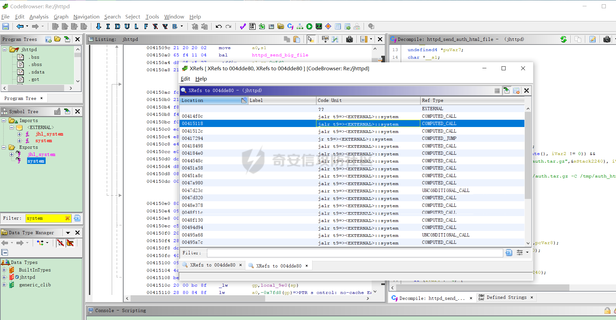
Task: Switch to second XRefs to 004dde80 tab
Action: [x=278, y=266]
